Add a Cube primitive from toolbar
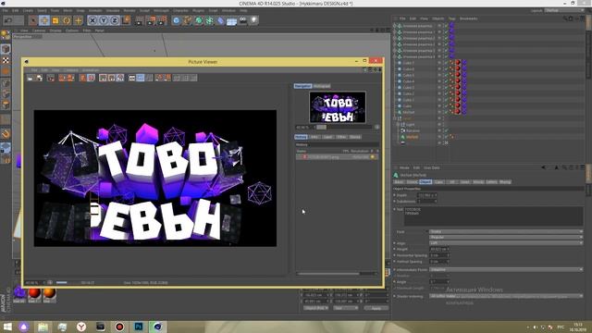The image size is (592, 333). 177,20
